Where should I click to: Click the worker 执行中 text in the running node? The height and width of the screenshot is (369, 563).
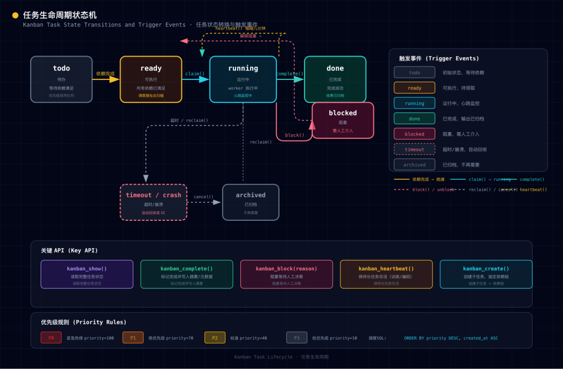click(x=243, y=88)
